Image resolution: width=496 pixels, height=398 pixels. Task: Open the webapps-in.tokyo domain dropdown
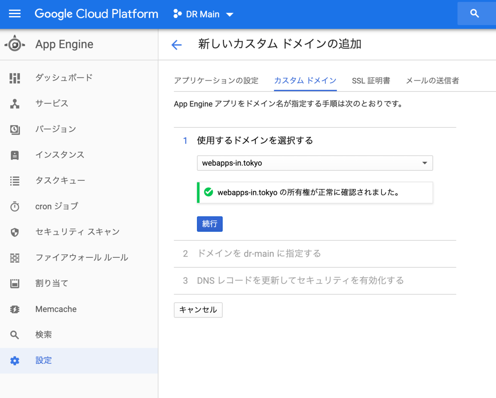click(315, 163)
